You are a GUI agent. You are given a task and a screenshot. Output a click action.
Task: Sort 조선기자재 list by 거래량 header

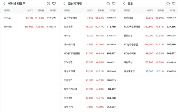(x=113, y=10)
